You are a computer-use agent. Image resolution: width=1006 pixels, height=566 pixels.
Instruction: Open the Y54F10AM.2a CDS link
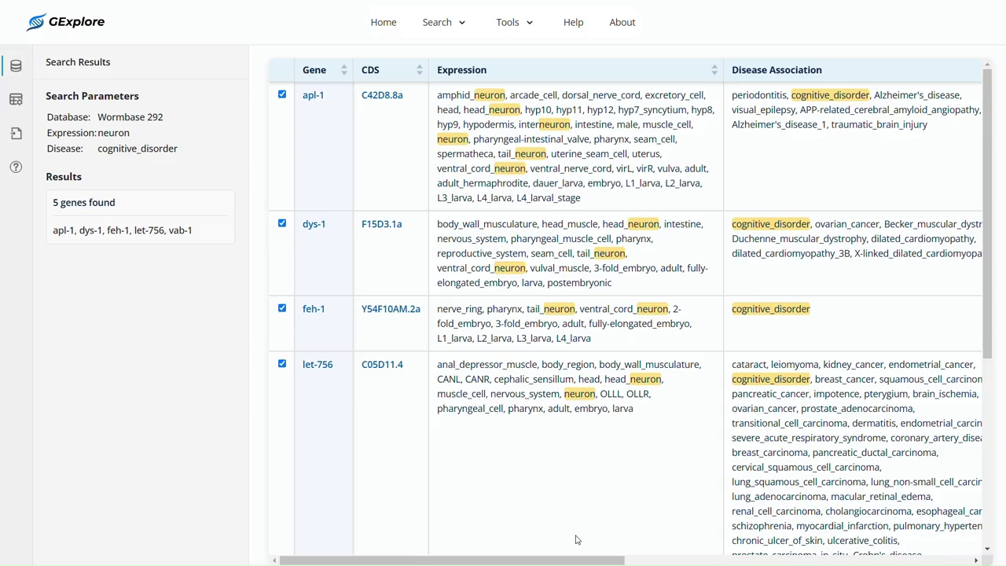point(391,309)
